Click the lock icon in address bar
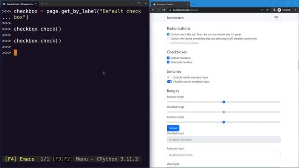Screen dimensions: 299x168 [x=170, y=10]
